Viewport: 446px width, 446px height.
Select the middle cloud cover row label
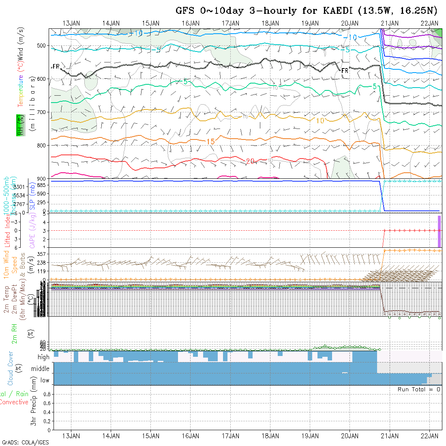(41, 369)
